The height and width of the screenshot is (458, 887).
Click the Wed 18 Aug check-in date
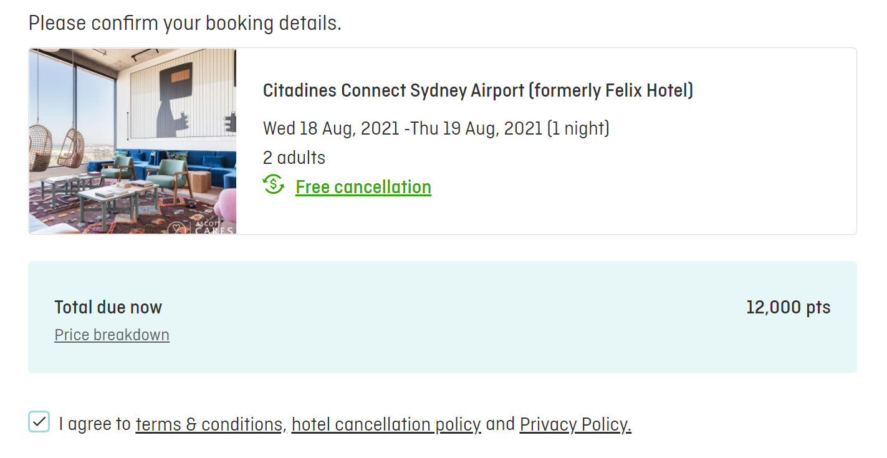point(331,129)
